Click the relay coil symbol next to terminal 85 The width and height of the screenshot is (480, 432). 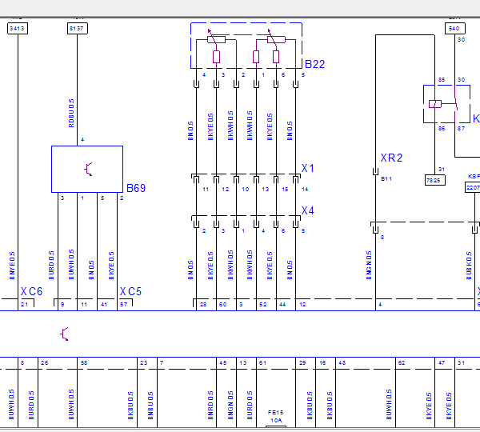[x=435, y=104]
